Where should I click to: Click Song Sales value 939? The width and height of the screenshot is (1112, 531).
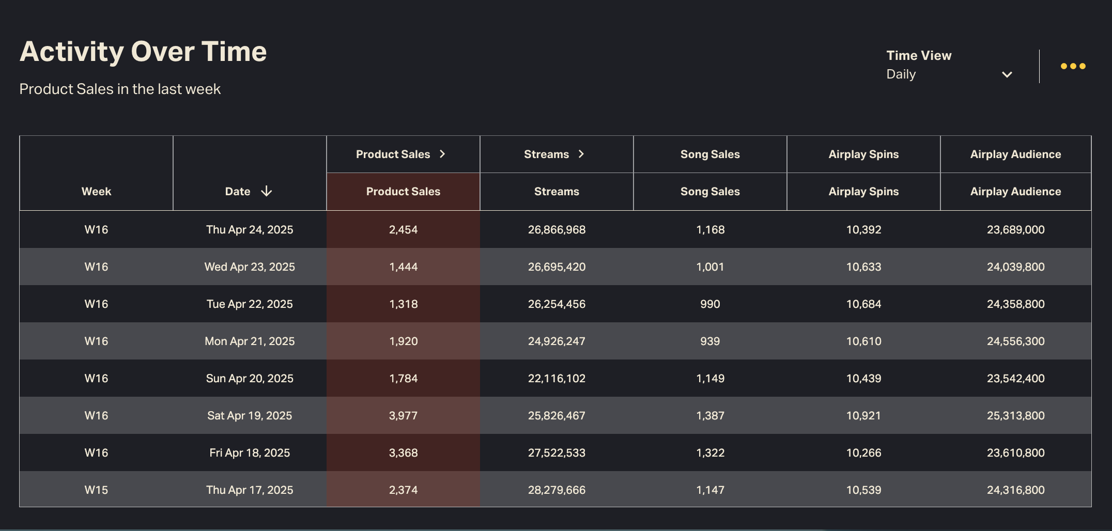tap(710, 341)
